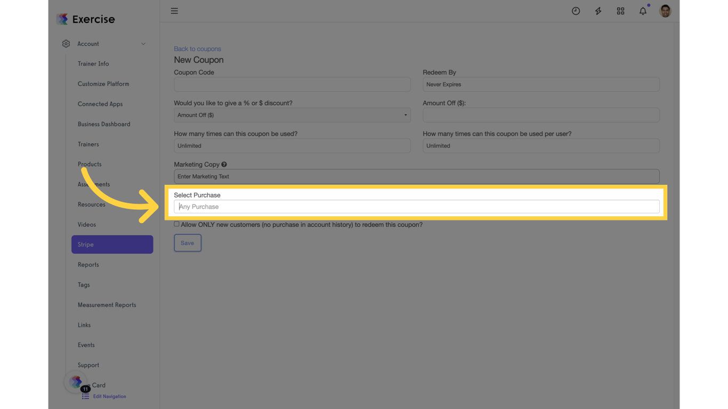Click the total coupon usage limit field

tap(292, 146)
